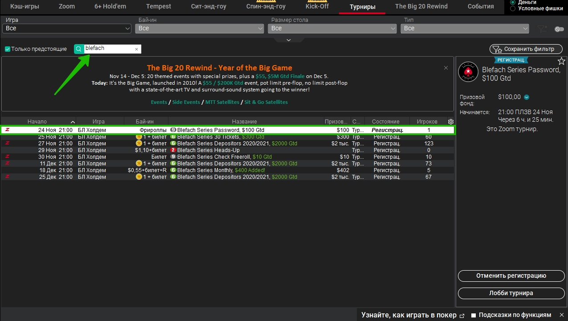Screen dimensions: 568x321
Task: Open the Игра dropdown
Action: click(x=66, y=29)
